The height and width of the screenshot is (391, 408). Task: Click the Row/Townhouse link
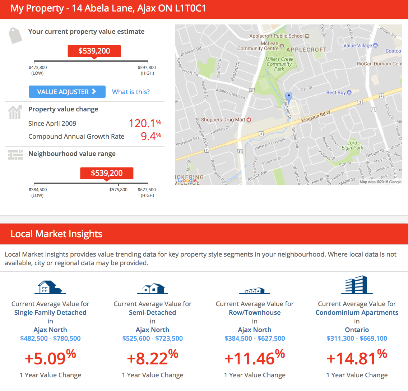[255, 312]
